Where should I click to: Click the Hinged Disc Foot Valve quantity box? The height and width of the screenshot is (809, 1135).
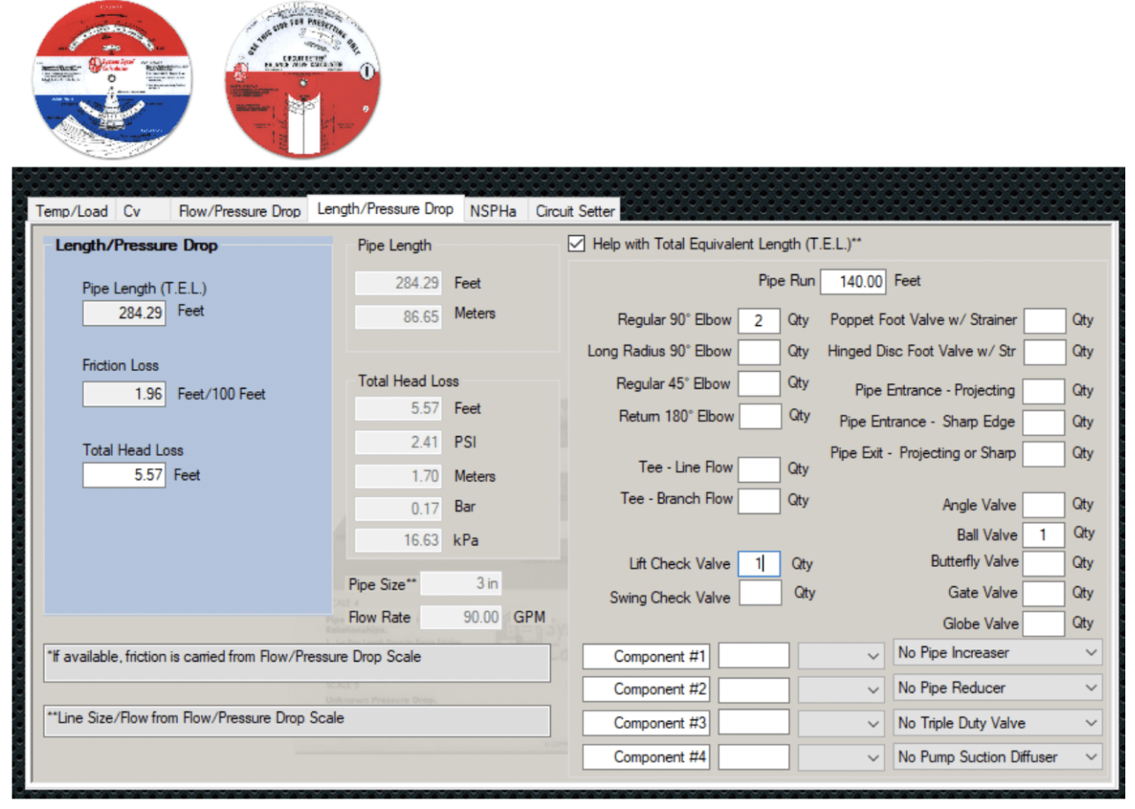coord(1044,352)
